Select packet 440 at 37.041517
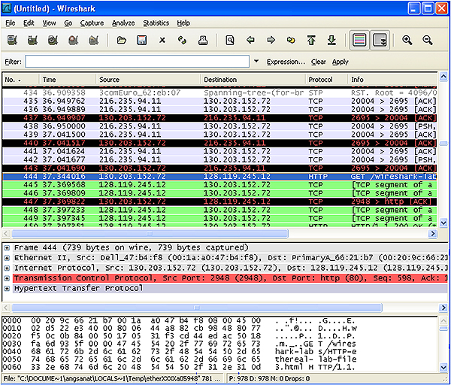Image resolution: width=451 pixels, height=385 pixels. [x=219, y=143]
